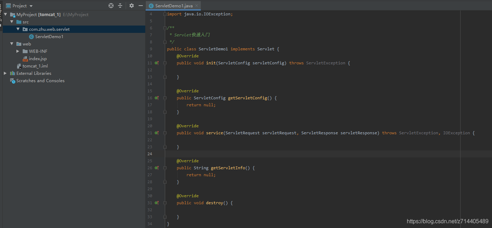Select the package icon for com.zhu.web.servlet

25,29
